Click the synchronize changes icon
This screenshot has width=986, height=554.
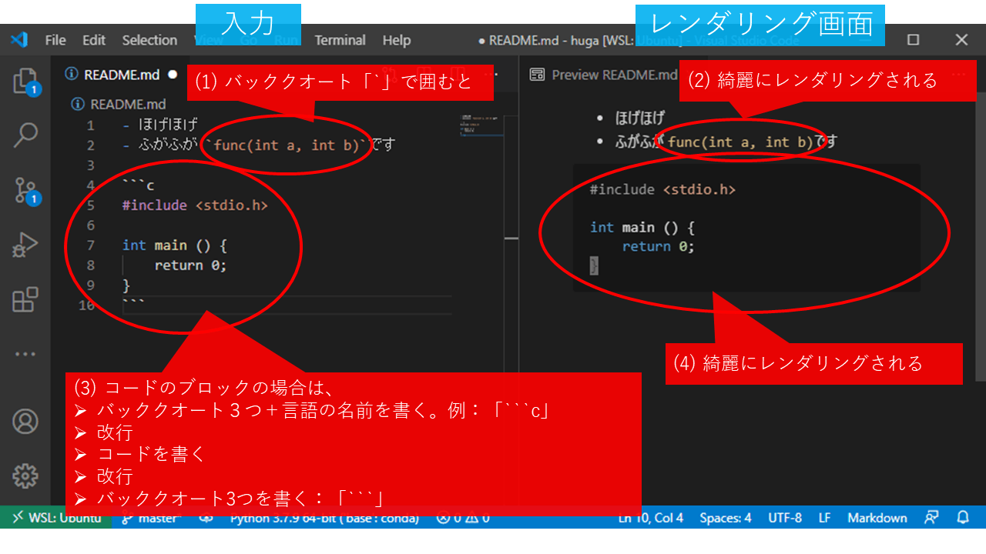coord(206,518)
